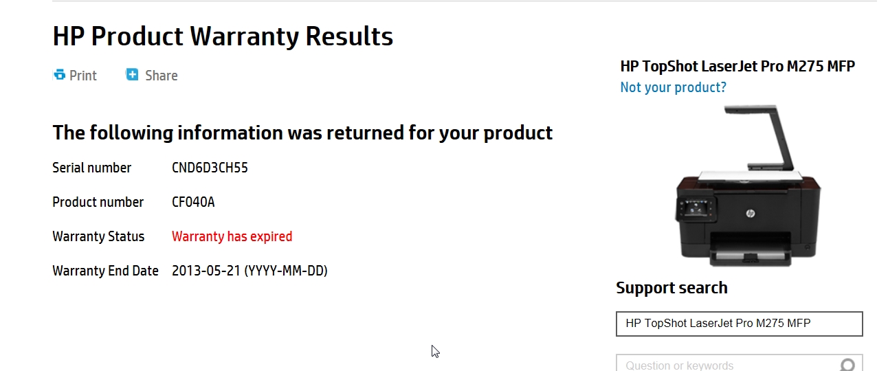Open the Share link text

(162, 76)
